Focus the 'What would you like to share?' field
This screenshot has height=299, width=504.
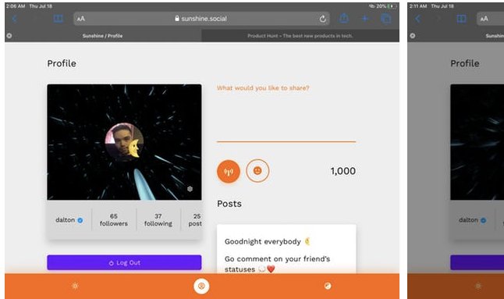pyautogui.click(x=286, y=112)
